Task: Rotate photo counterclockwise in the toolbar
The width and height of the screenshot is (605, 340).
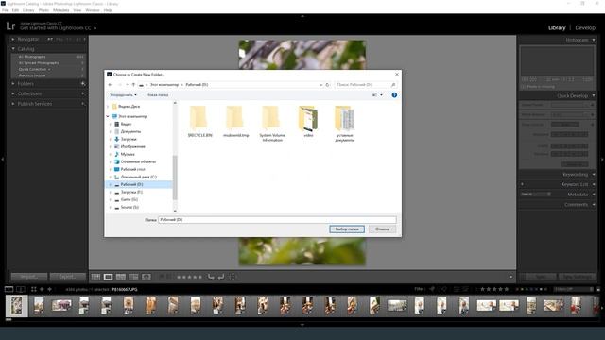Action: click(x=211, y=277)
